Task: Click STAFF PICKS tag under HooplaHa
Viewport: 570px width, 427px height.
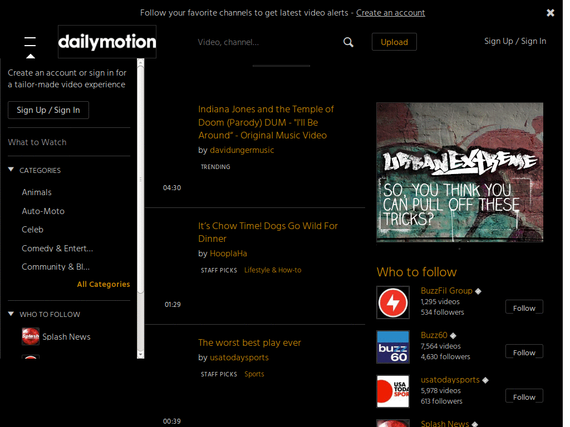Action: click(x=219, y=271)
